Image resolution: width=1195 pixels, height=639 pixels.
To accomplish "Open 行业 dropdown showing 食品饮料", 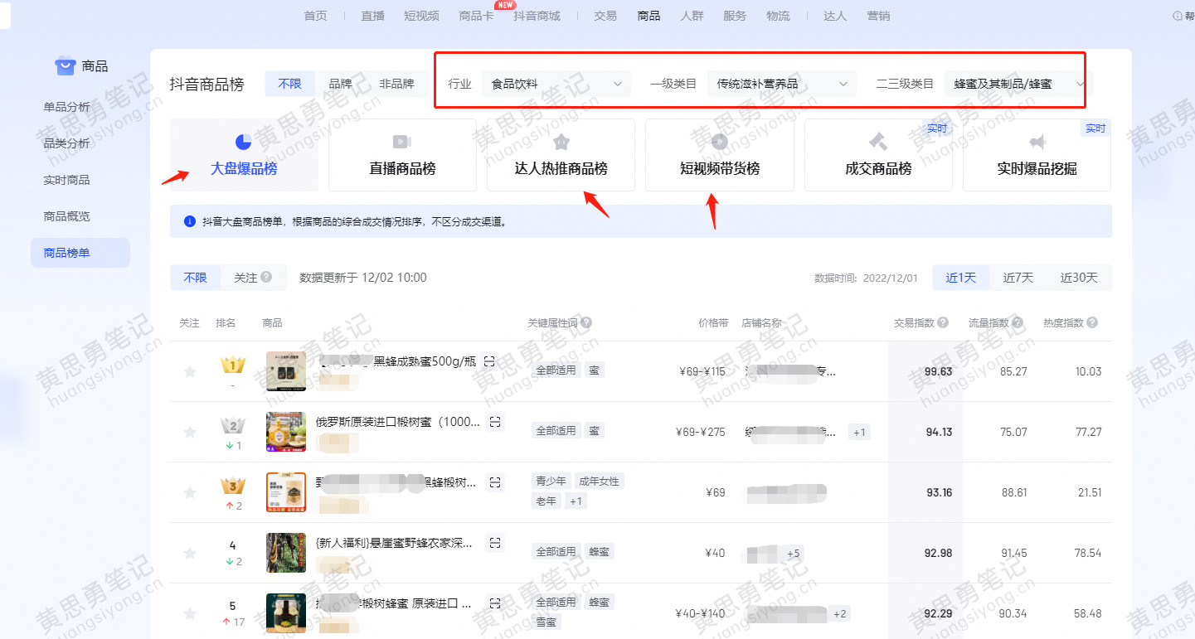I will point(556,84).
